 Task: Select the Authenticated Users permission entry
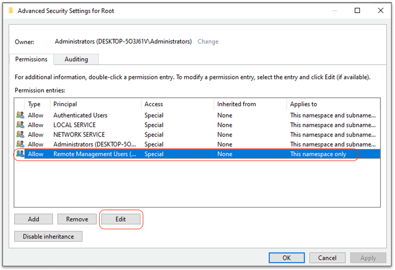click(x=80, y=115)
